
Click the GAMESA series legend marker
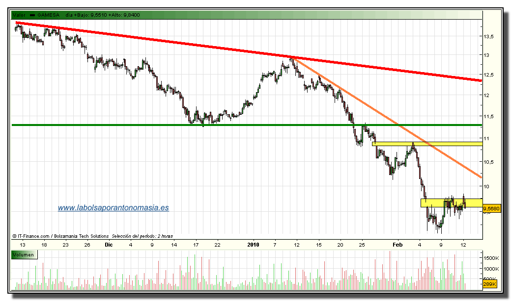[x=33, y=15]
